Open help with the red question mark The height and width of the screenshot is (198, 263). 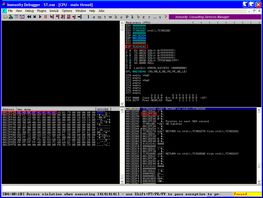click(x=166, y=17)
